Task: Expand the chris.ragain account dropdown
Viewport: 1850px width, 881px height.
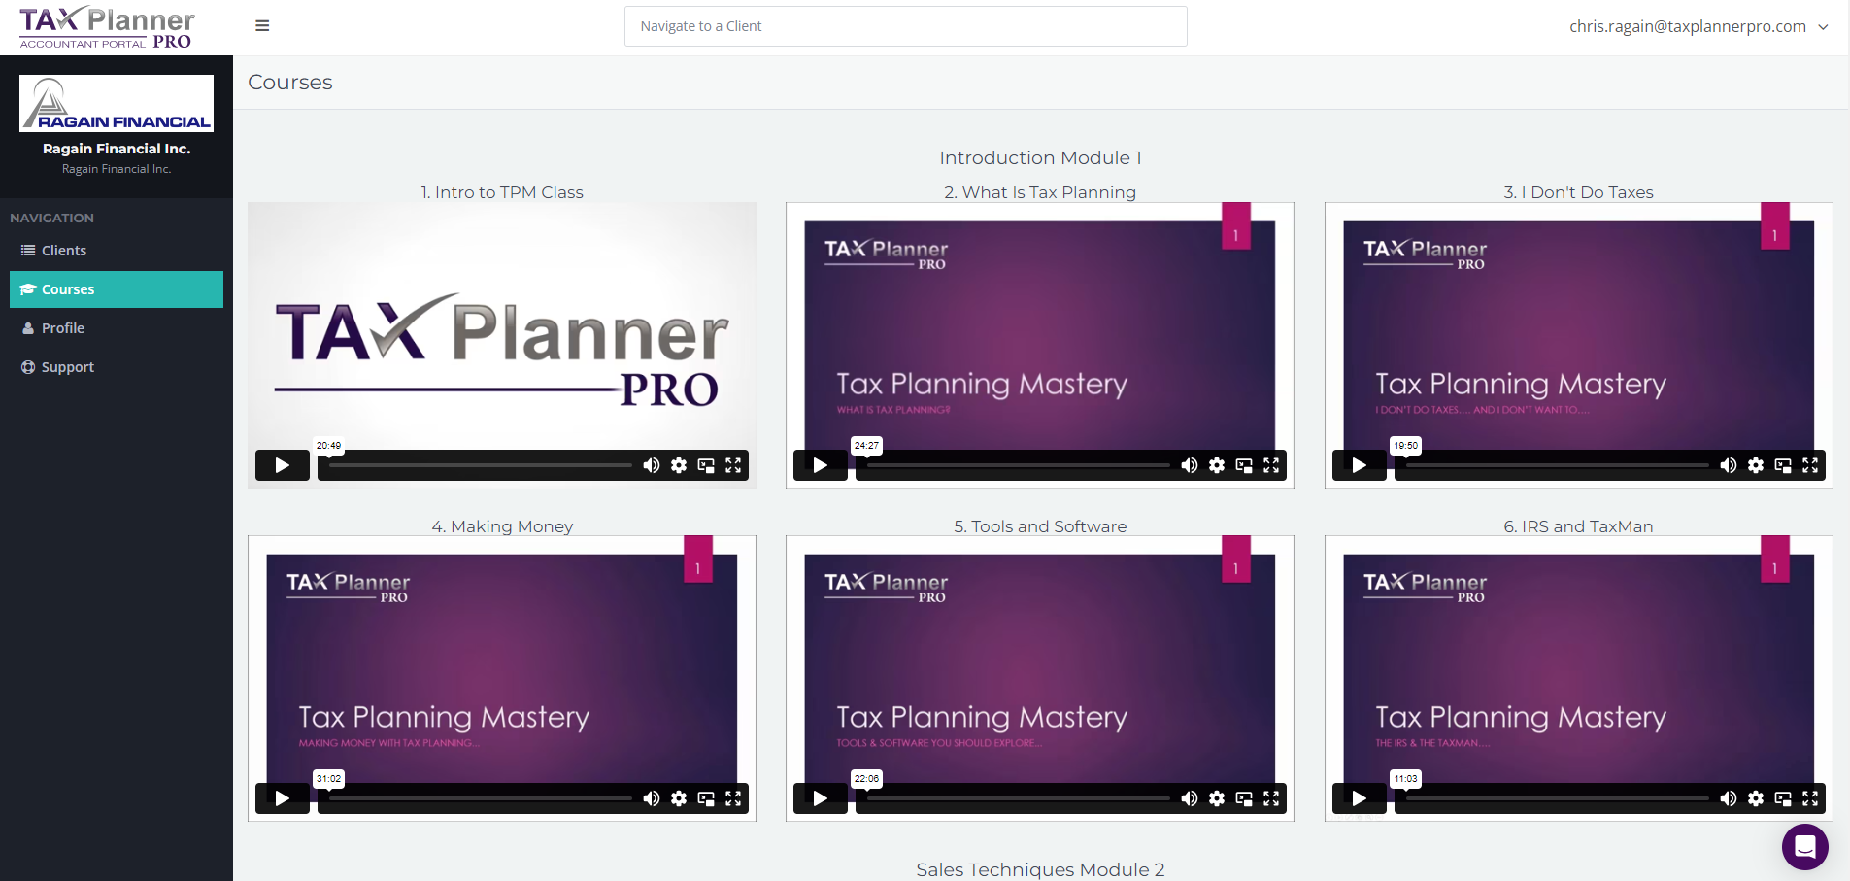Action: (x=1699, y=26)
